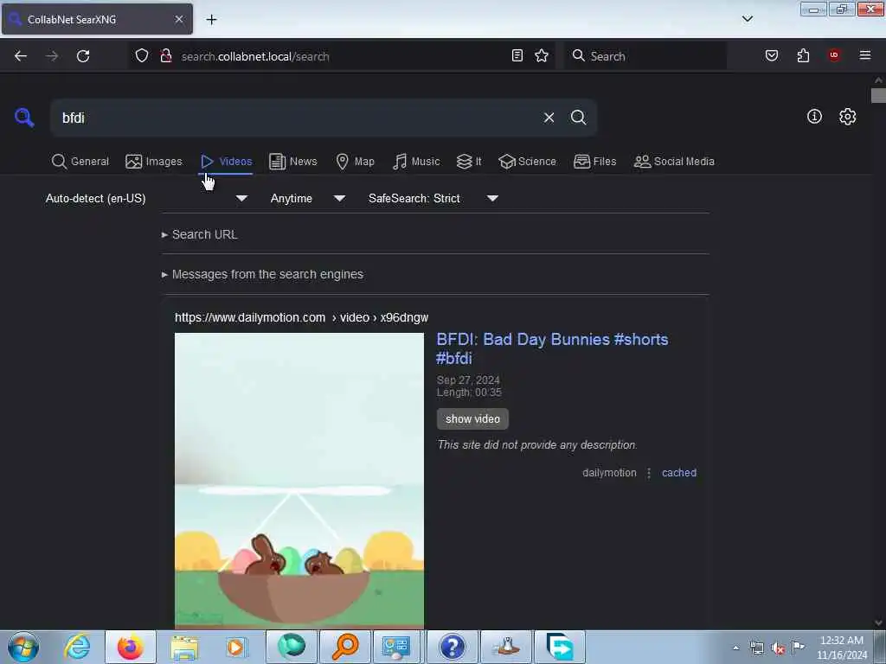Click the Action Center flag icon
886x664 pixels.
(x=799, y=647)
